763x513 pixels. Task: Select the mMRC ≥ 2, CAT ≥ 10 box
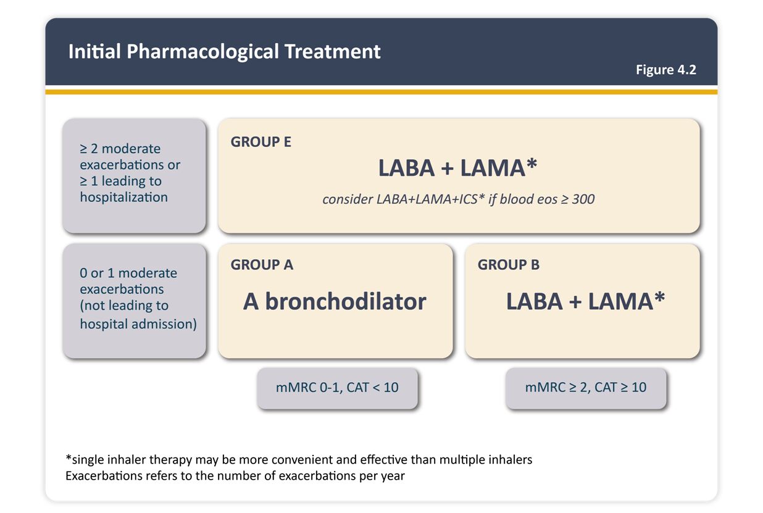[586, 388]
